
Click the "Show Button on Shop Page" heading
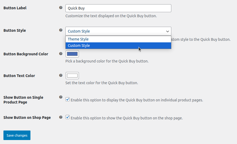point(27,118)
